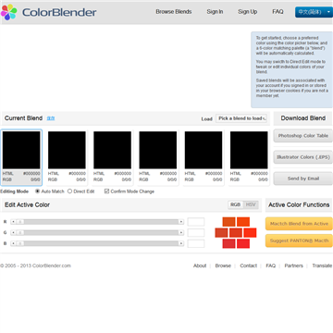Pick the middle-row left variation swatch

coord(221,232)
